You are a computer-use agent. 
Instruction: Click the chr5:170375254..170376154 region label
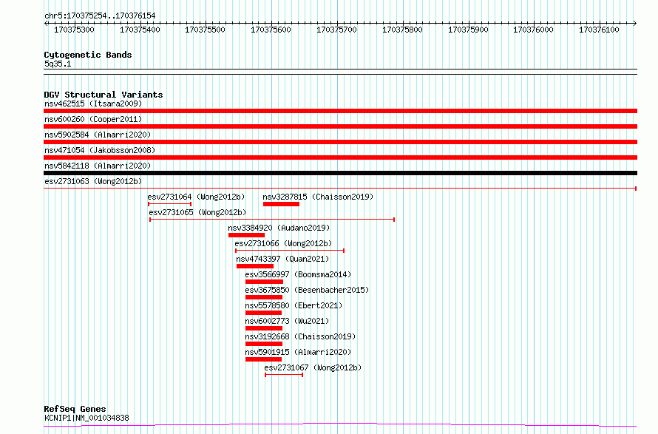[x=100, y=16]
